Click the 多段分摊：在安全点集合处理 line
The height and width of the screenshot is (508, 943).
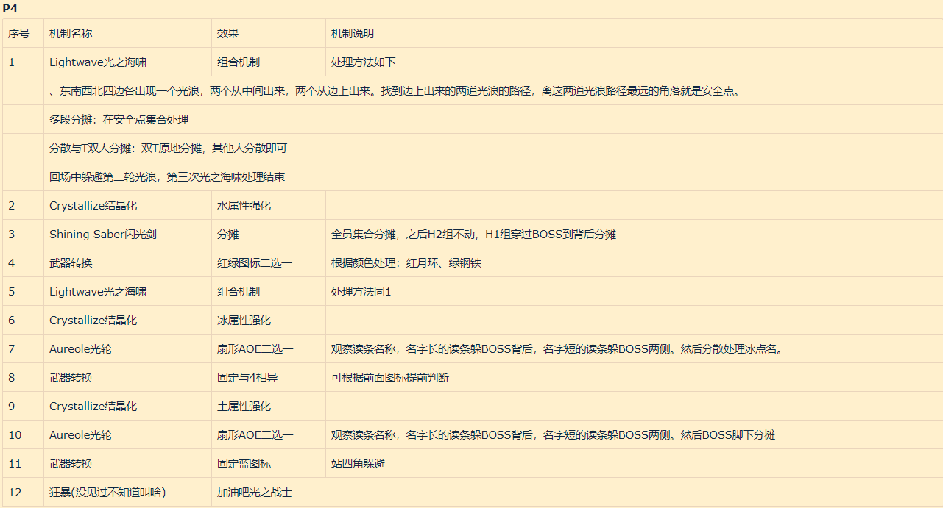[119, 120]
